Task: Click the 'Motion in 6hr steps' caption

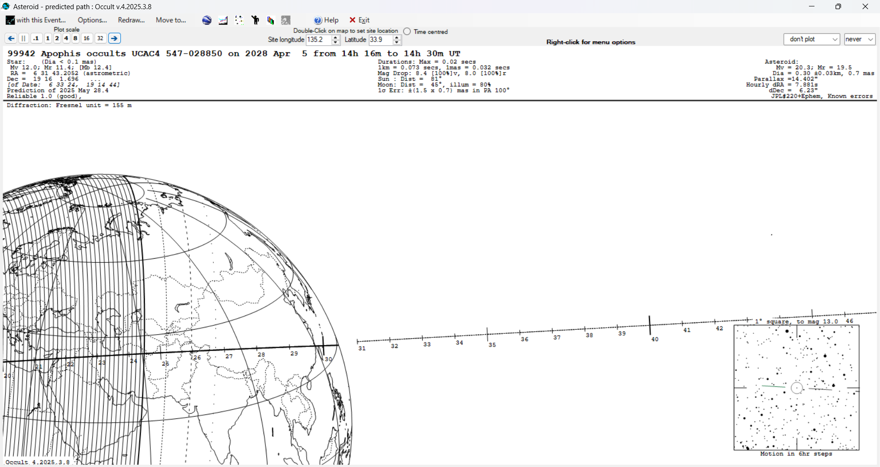Action: (x=796, y=454)
